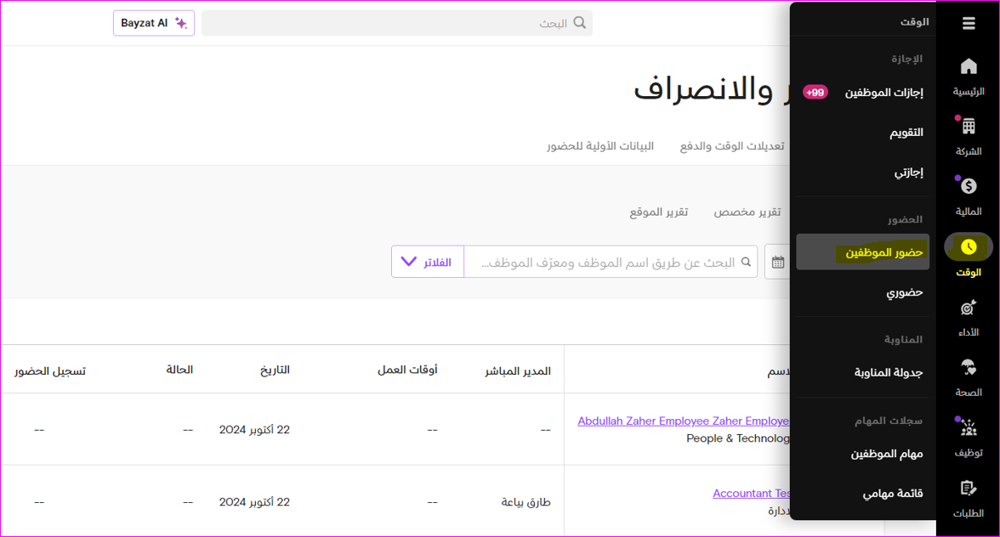
Task: Switch to تقرير الموقع tab
Action: point(658,212)
